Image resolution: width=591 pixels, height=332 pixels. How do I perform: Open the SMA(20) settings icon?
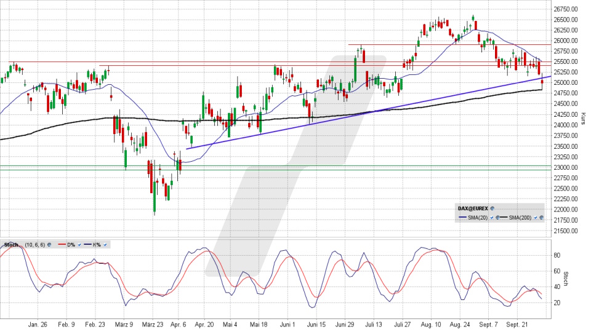tap(497, 218)
